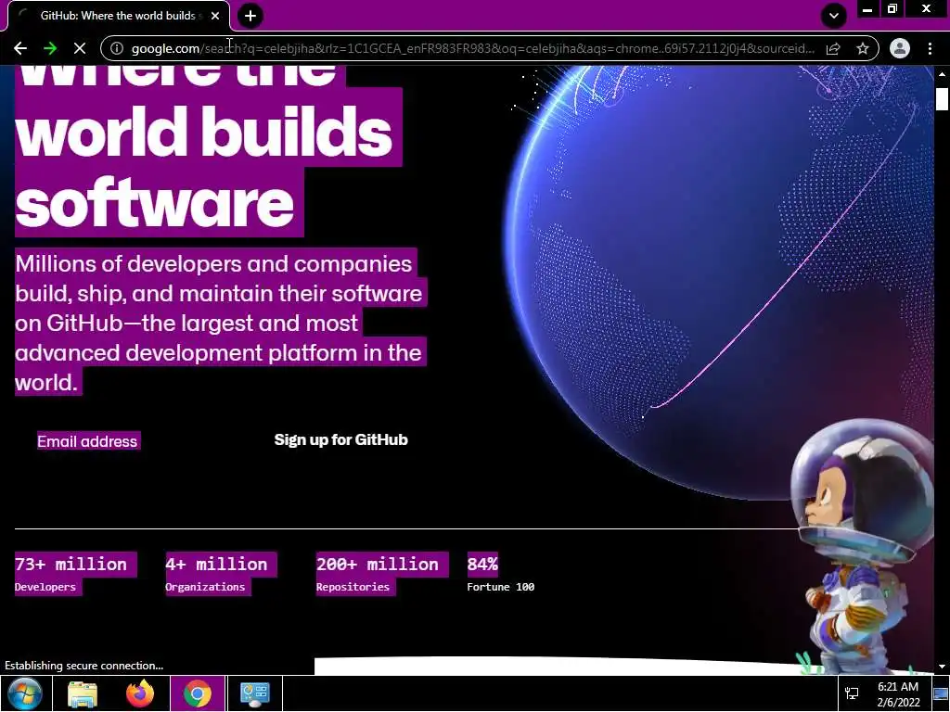Restore down the Chrome window
950x712 pixels.
[x=892, y=9]
